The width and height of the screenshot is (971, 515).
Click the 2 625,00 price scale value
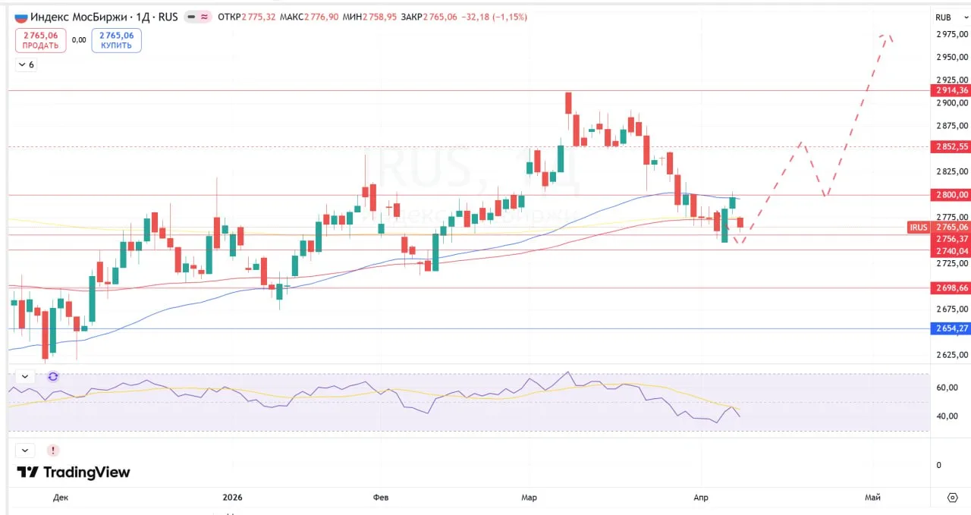(x=952, y=355)
